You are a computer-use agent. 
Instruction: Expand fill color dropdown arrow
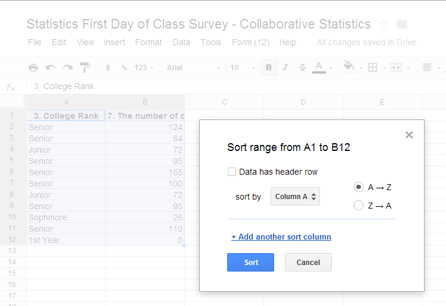(x=361, y=68)
